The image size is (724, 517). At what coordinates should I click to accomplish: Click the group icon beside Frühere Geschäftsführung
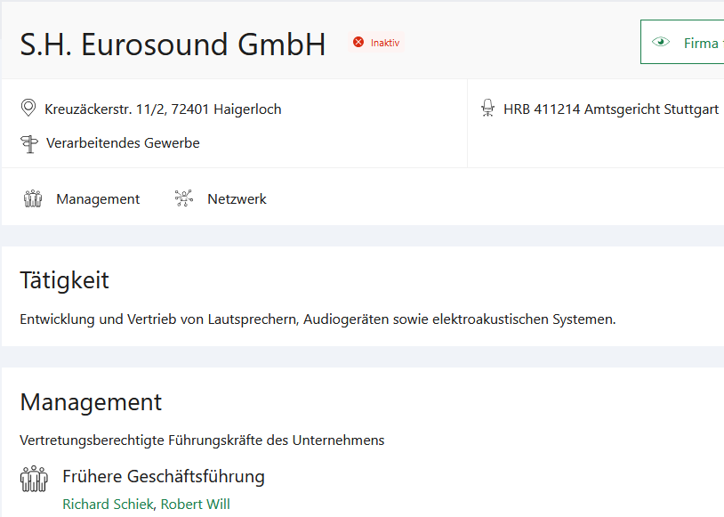point(34,479)
